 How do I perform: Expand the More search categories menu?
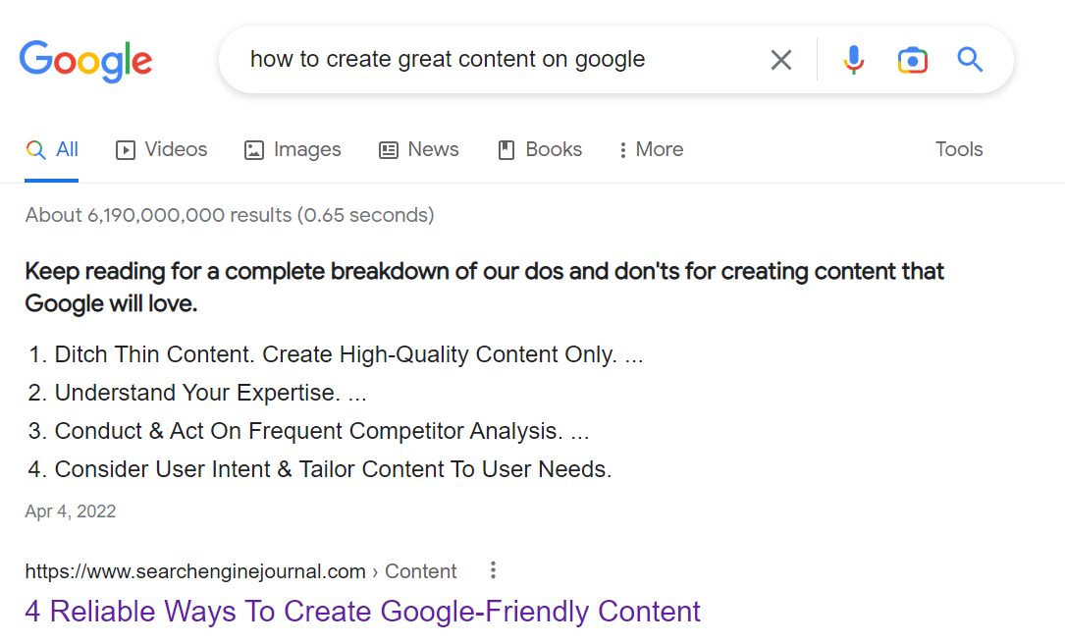coord(652,149)
